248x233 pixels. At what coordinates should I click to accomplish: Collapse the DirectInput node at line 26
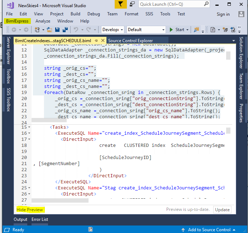tap(29, 194)
